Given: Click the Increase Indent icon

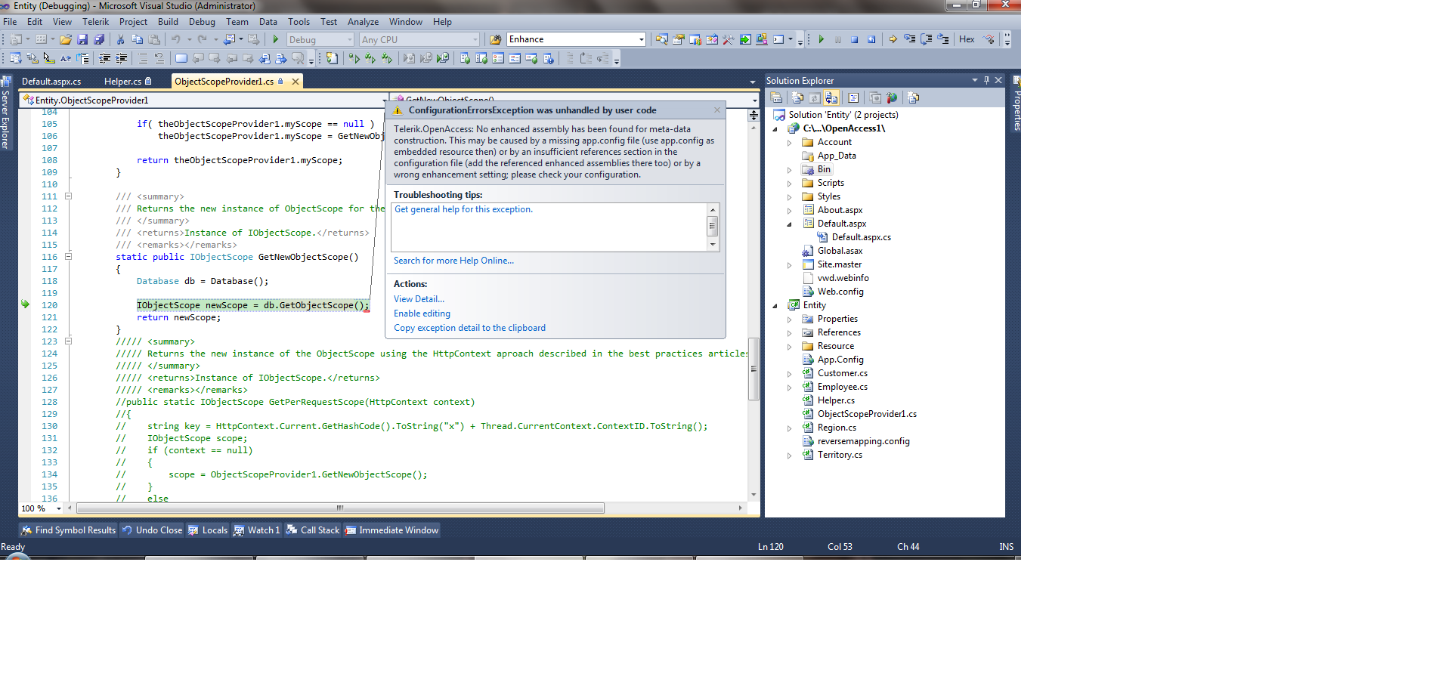Looking at the screenshot, I should tap(121, 58).
